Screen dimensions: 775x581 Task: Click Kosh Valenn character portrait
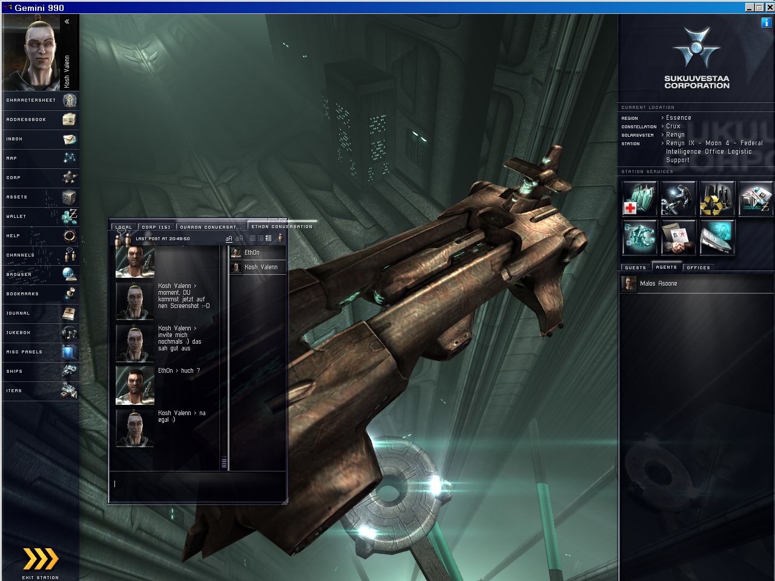click(32, 53)
